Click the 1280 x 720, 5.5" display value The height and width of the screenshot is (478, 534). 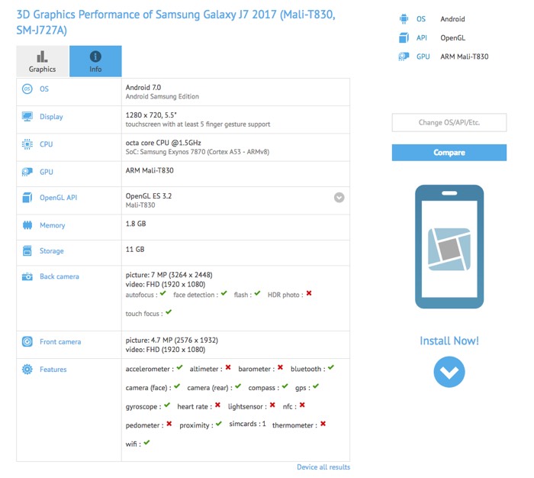(x=151, y=115)
